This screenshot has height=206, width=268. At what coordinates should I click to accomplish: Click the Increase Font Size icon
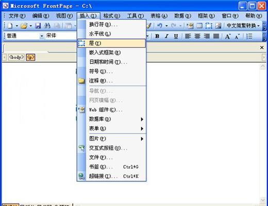pyautogui.click(x=228, y=36)
